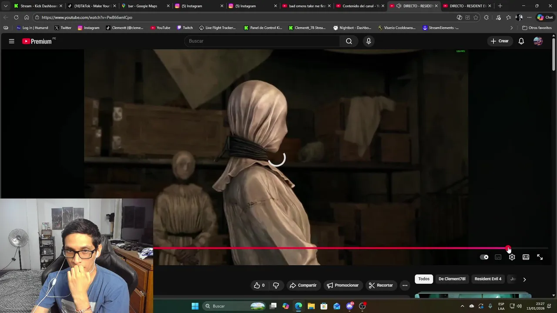Show hidden system tray icons
The image size is (557, 313).
click(462, 306)
